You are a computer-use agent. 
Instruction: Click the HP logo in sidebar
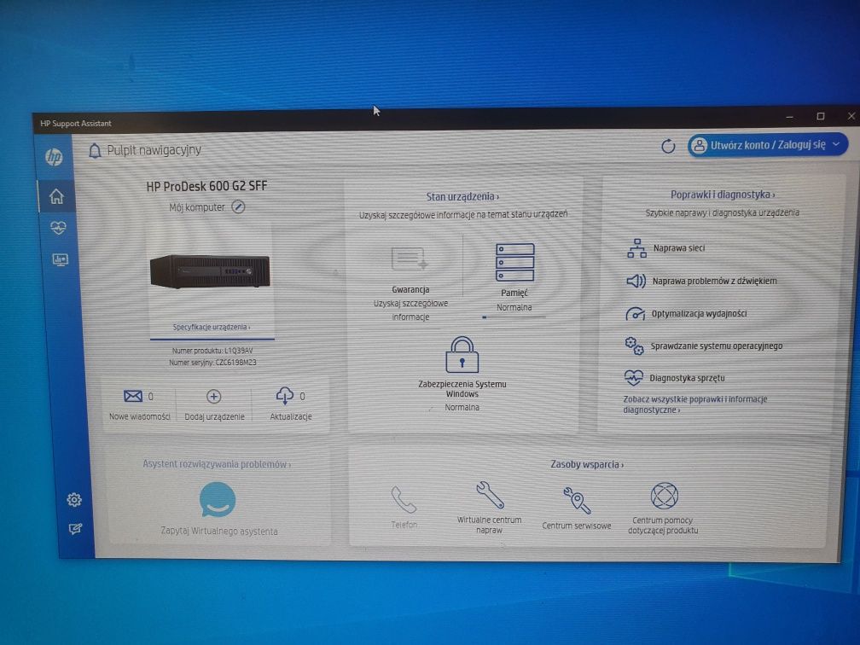point(54,157)
